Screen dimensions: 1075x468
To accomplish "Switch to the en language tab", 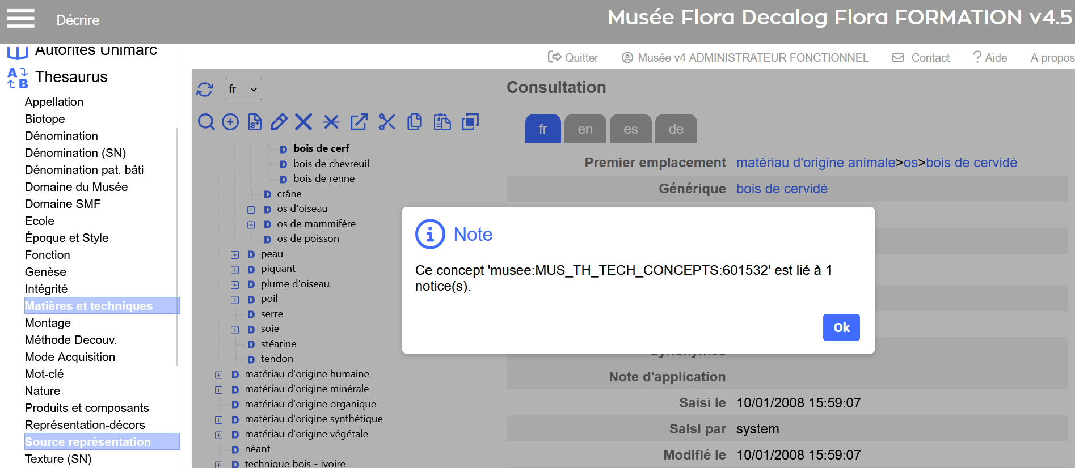I will 585,129.
